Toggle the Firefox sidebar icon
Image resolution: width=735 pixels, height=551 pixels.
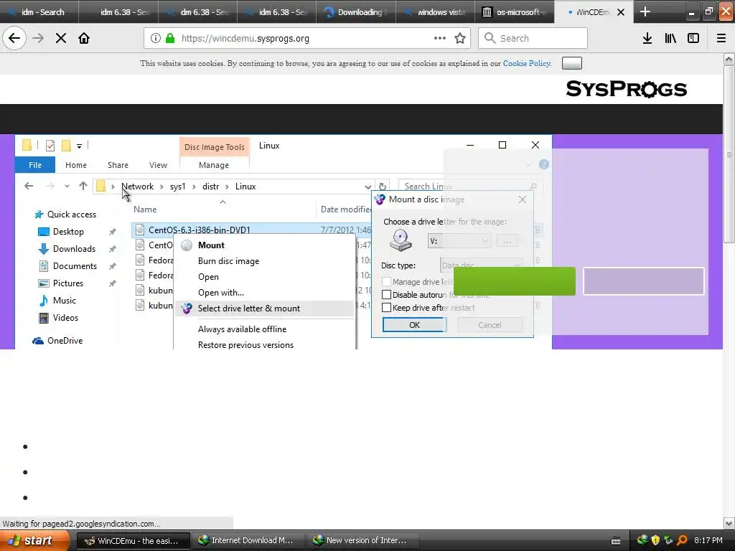[x=693, y=39]
